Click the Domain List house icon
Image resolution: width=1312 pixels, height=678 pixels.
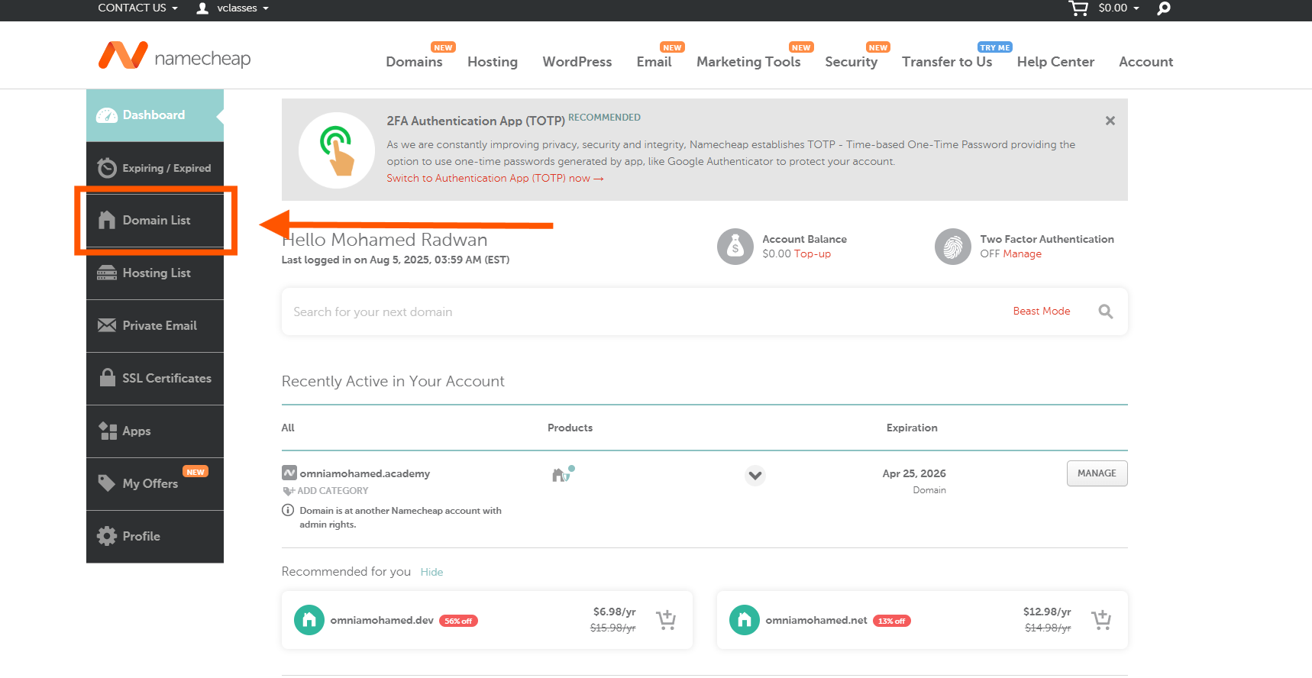pos(107,220)
